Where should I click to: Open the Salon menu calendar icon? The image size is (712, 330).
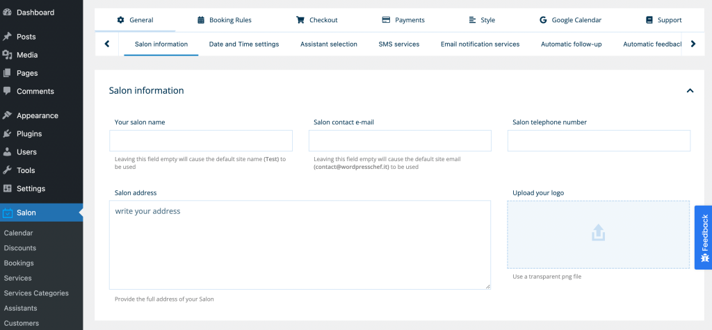tap(8, 213)
